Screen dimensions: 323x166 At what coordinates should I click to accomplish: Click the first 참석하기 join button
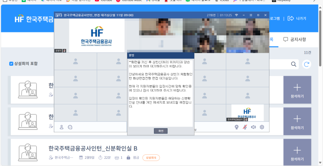click(x=297, y=90)
